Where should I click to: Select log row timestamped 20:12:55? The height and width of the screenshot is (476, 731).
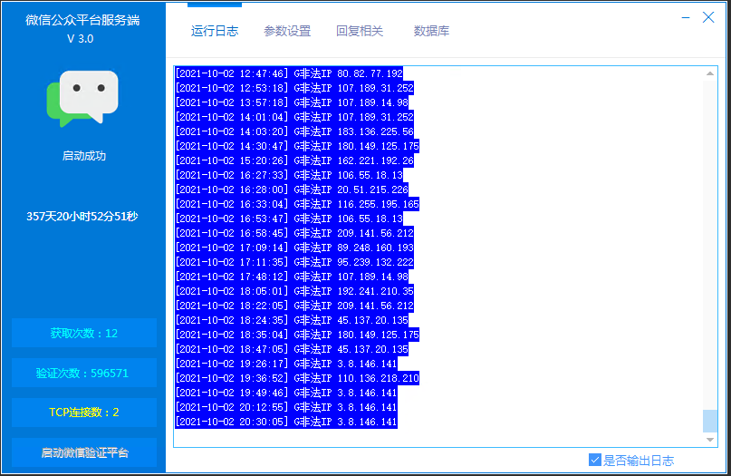285,407
